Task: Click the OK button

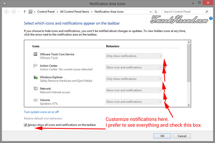Action: point(162,136)
